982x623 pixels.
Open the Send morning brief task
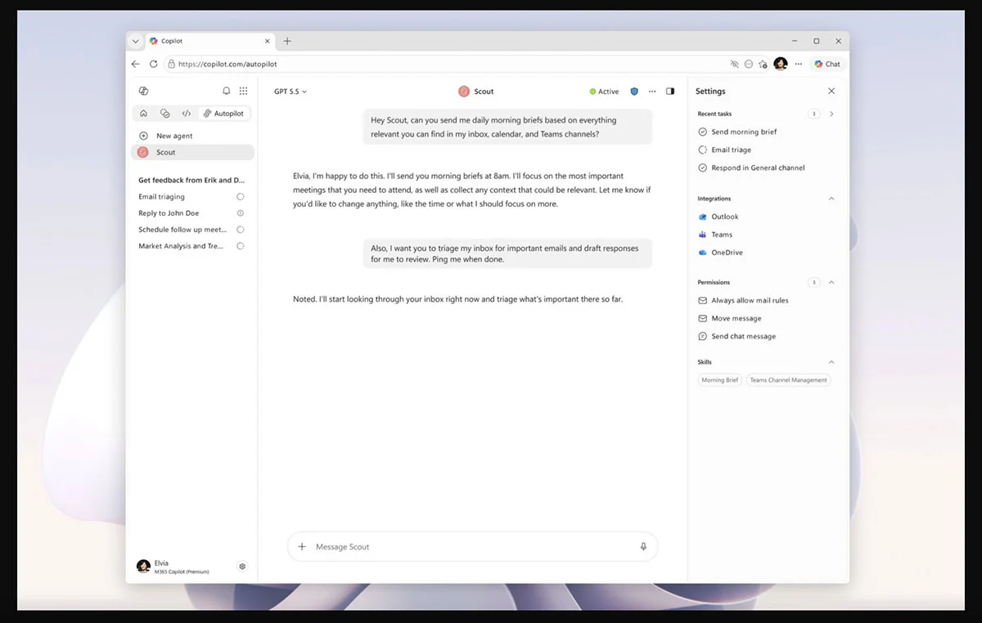point(744,132)
